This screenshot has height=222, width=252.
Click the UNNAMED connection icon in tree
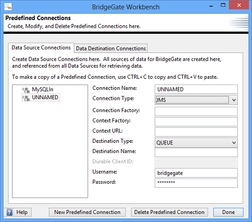tap(26, 98)
